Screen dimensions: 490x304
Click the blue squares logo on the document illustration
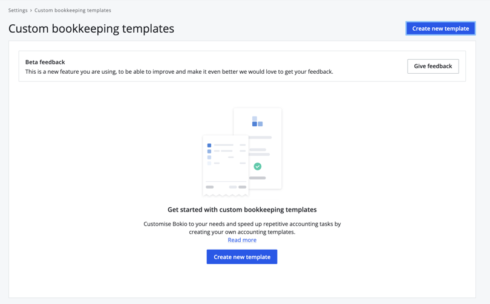pyautogui.click(x=257, y=121)
